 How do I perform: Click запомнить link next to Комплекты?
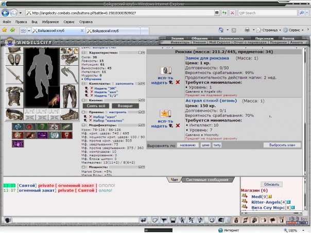click(125, 84)
